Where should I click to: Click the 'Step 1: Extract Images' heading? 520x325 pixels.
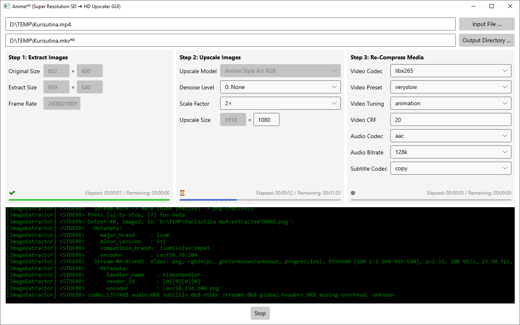click(38, 57)
